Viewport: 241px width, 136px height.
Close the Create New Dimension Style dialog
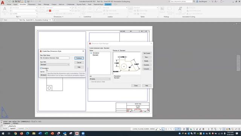[83, 51]
